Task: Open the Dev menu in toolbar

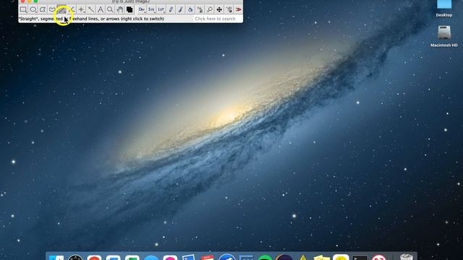Action: pyautogui.click(x=142, y=9)
